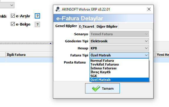Expand the Hesap combo box showing KPB
The height and width of the screenshot is (107, 169).
point(119,48)
